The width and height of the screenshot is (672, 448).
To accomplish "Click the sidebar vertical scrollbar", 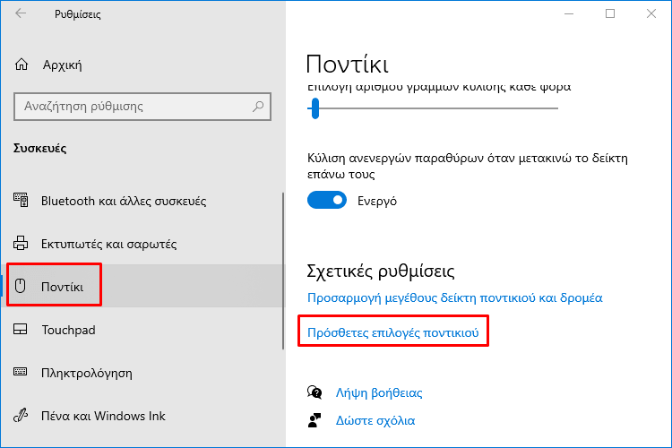I will [x=283, y=271].
